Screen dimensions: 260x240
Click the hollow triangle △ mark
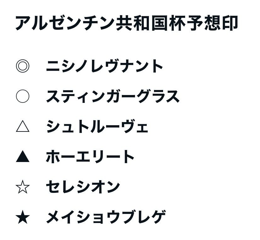click(22, 127)
